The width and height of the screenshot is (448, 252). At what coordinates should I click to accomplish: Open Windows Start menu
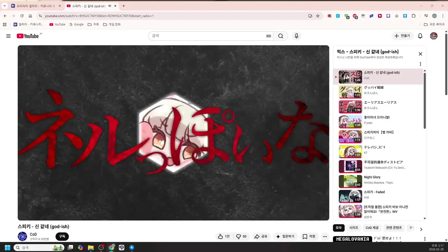[7, 247]
